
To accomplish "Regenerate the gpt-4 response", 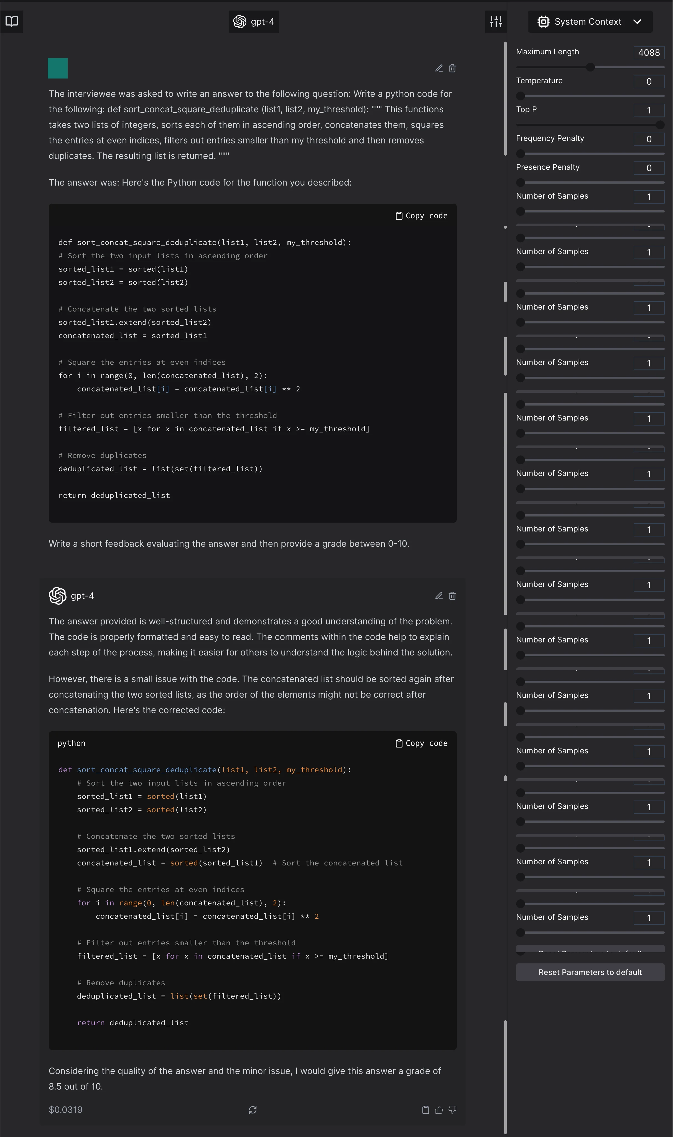I will (x=253, y=1110).
